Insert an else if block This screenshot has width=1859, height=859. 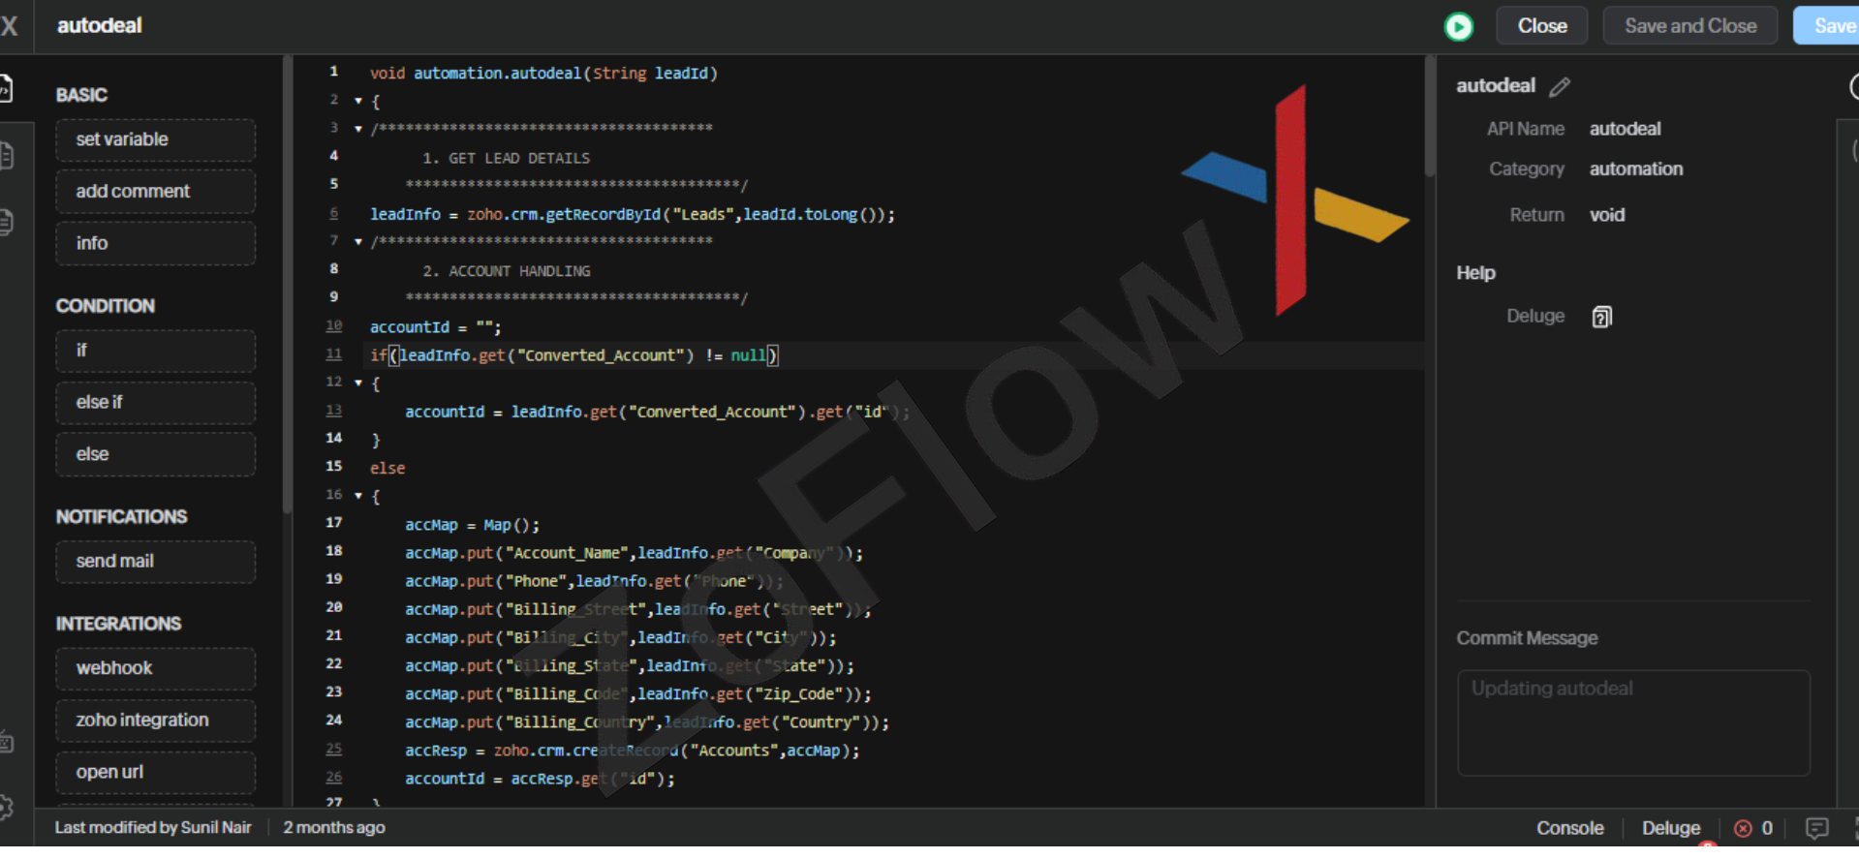[156, 403]
